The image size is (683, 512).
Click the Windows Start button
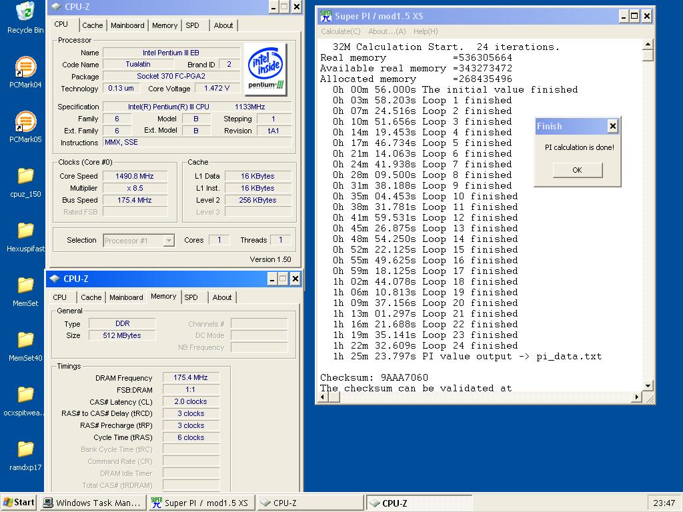point(19,503)
